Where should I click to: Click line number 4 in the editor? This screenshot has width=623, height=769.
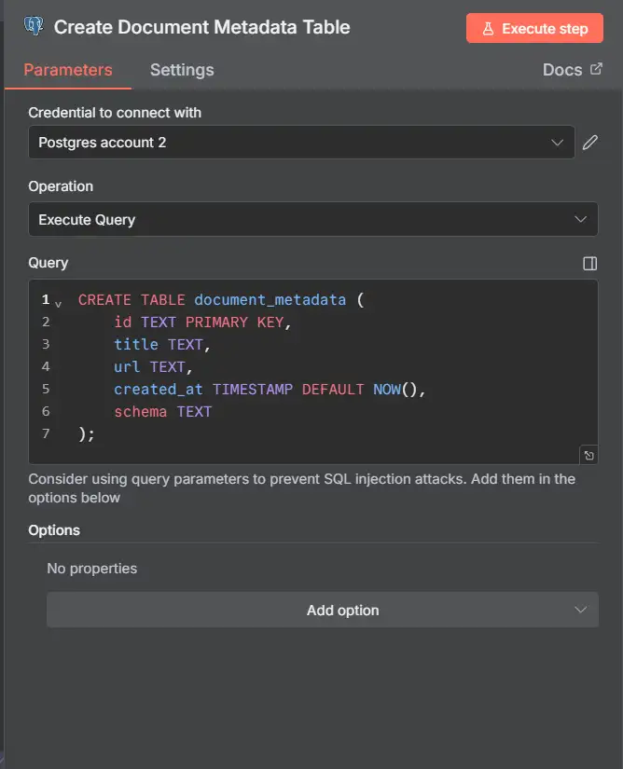tap(46, 366)
